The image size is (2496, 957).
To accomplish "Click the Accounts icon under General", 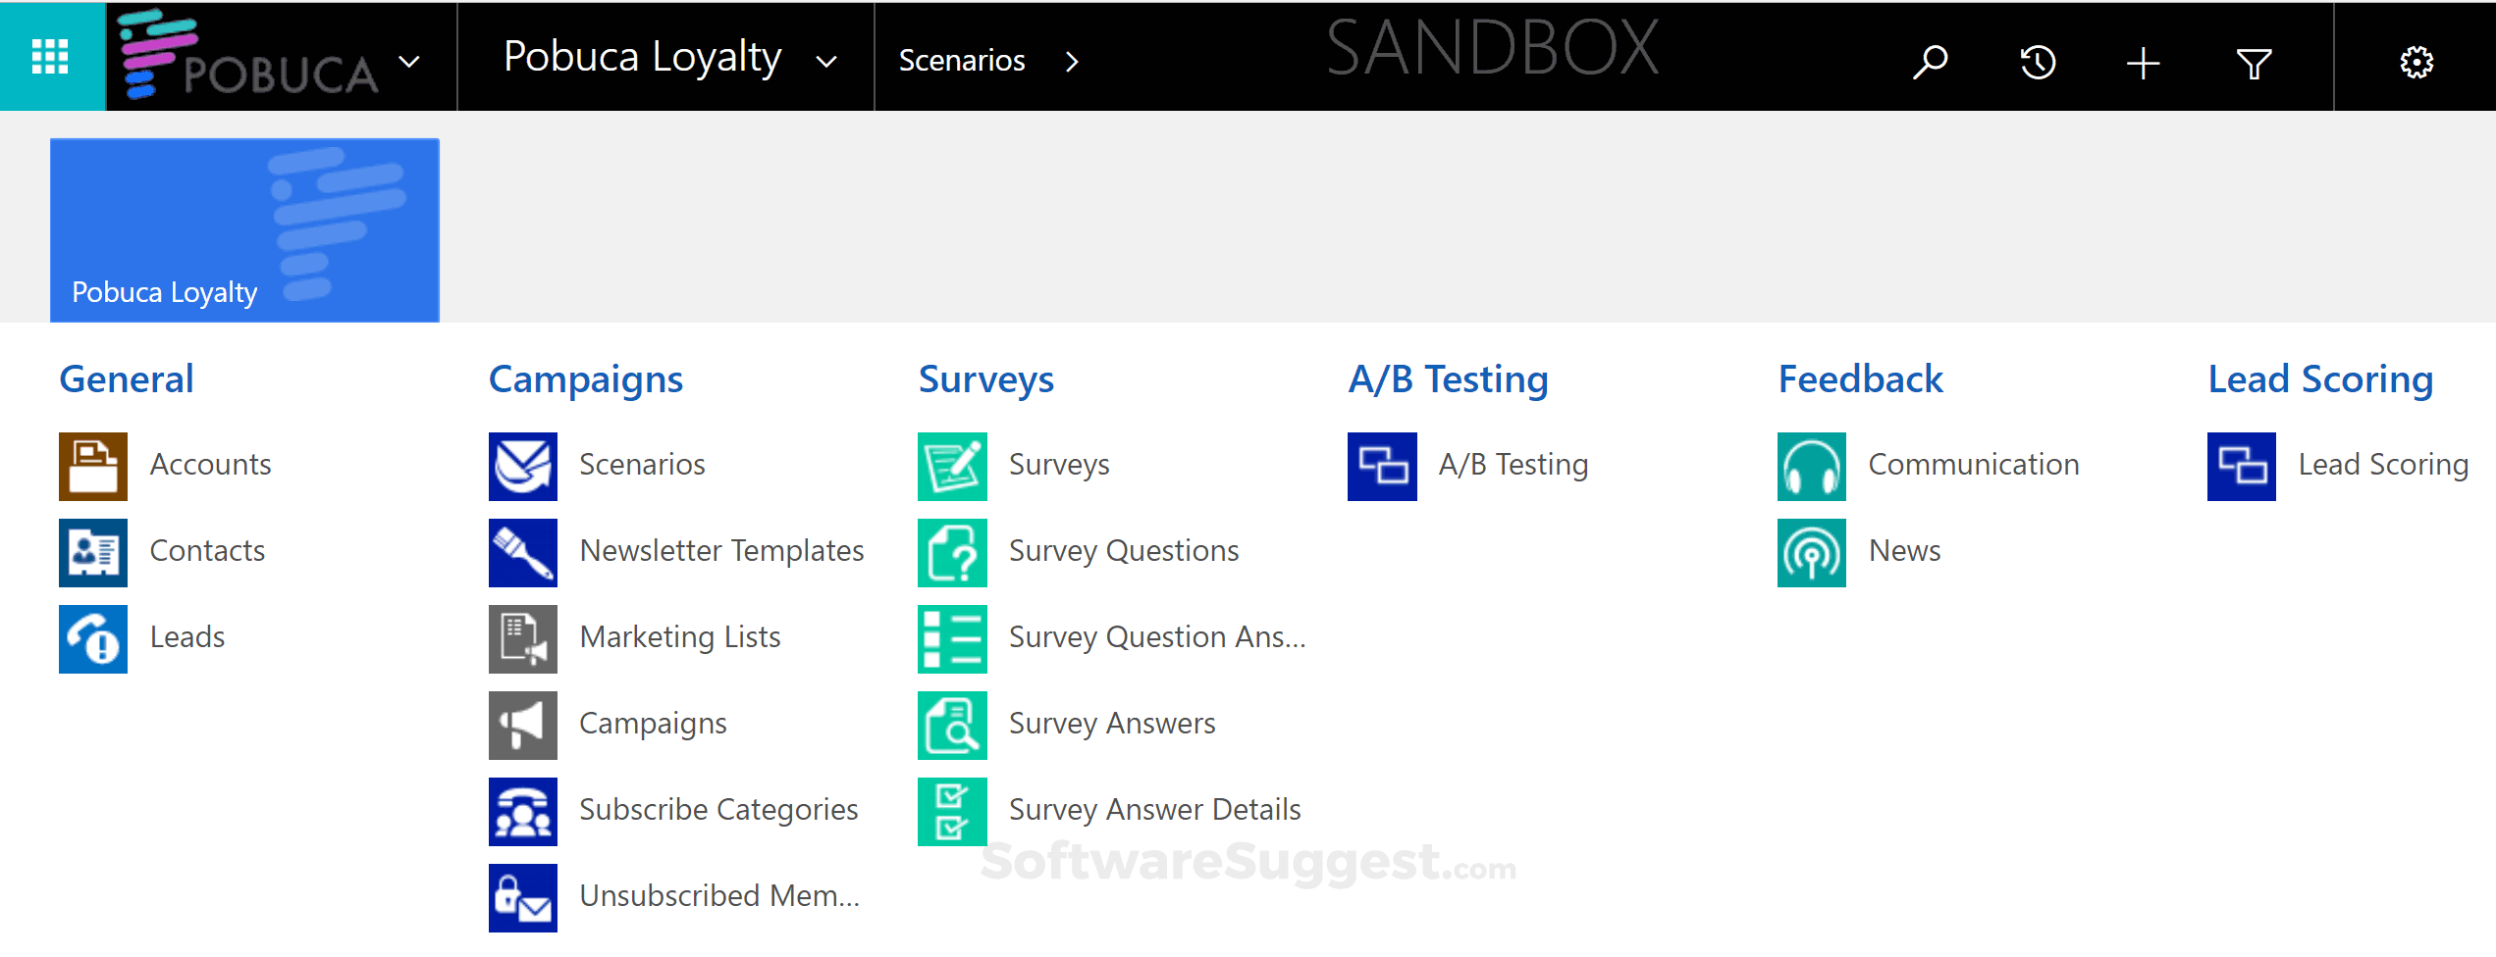I will coord(93,466).
